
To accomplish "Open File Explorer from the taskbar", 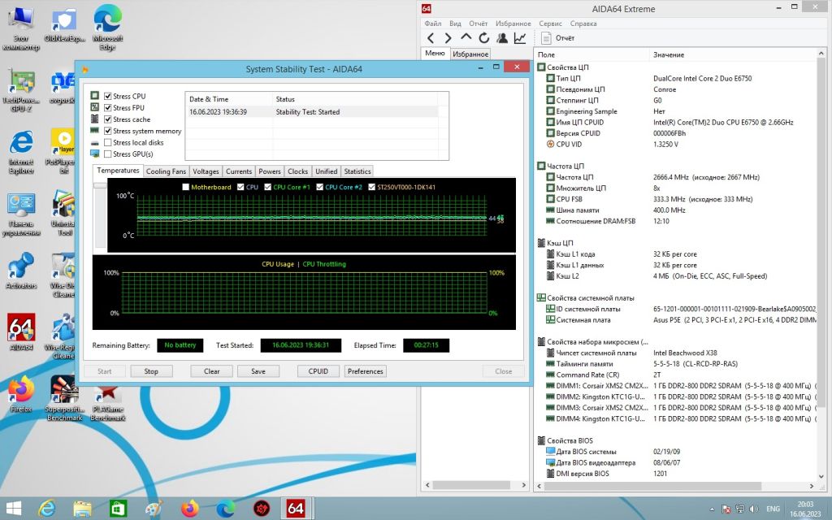I will tap(82, 509).
